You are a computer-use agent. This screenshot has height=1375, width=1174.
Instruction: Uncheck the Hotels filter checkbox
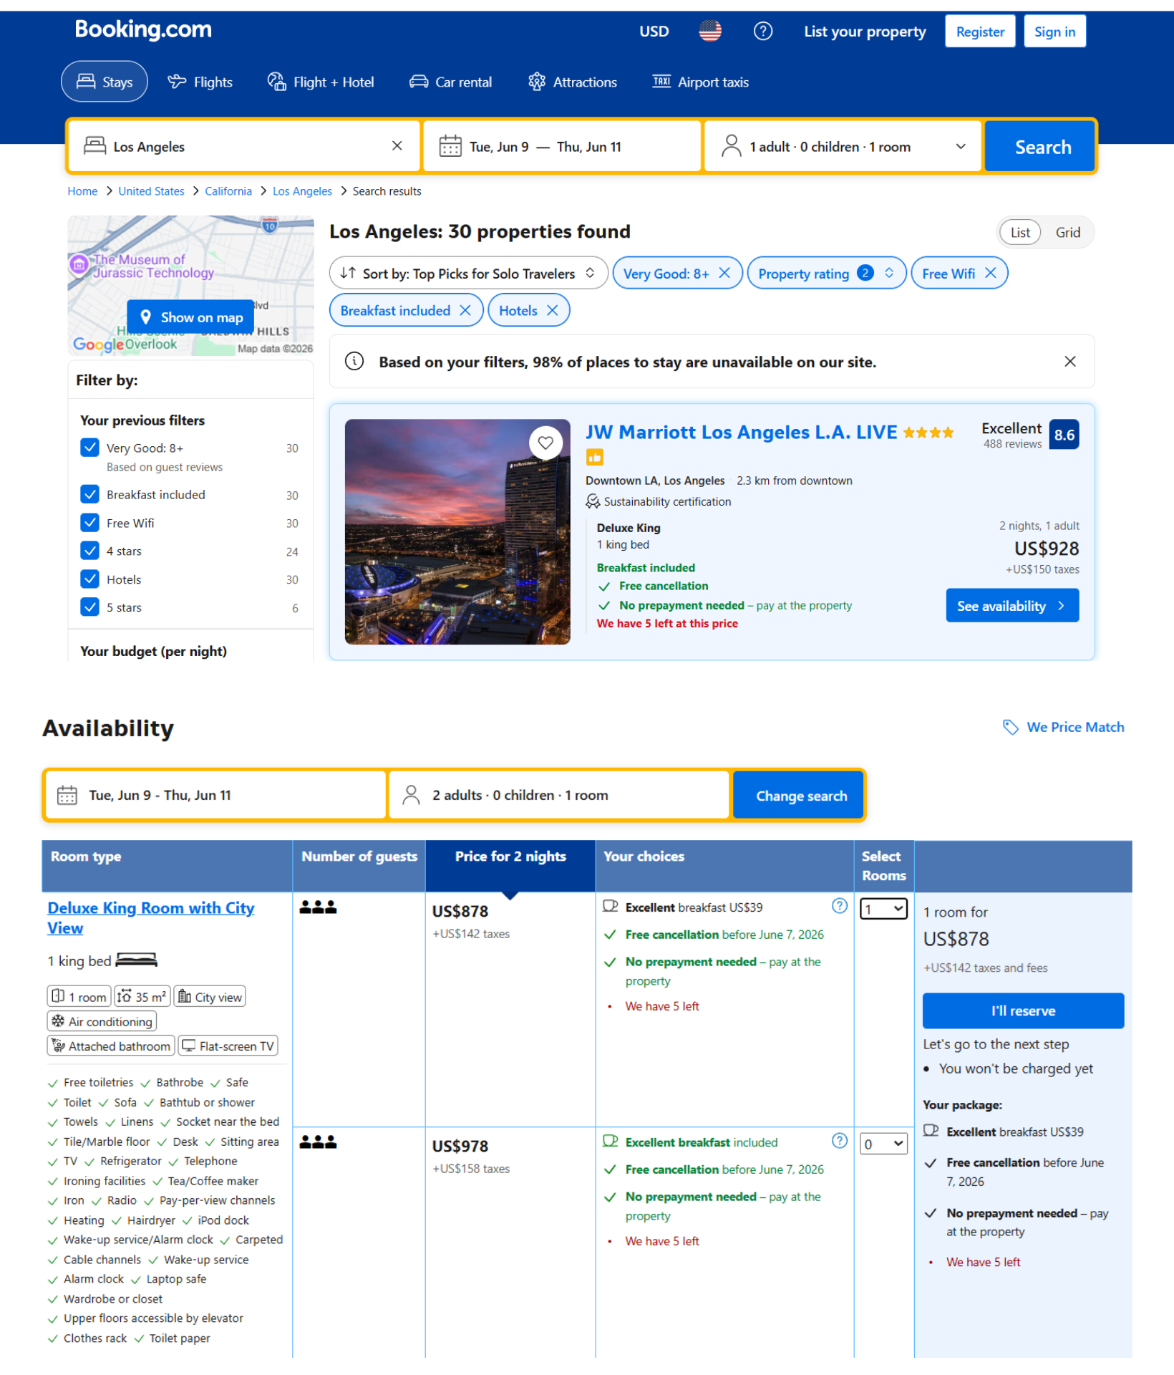pos(90,579)
